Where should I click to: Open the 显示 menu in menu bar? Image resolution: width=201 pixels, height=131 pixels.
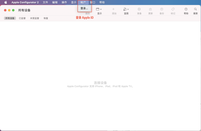(x=74, y=2)
